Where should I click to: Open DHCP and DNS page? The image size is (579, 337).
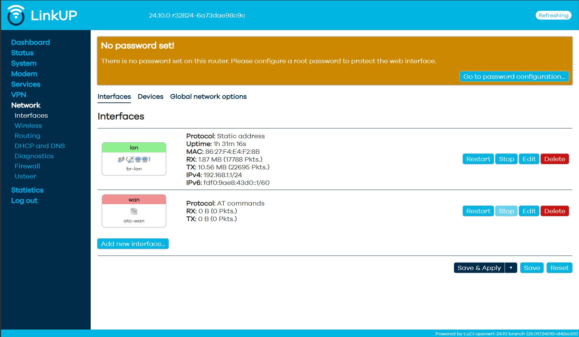[x=40, y=146]
